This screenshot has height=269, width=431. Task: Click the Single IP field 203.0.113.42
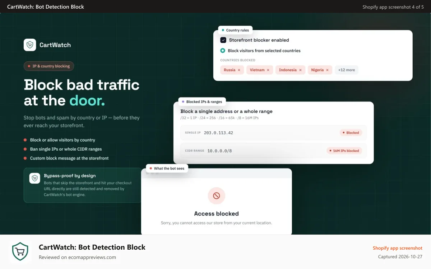tap(273, 133)
